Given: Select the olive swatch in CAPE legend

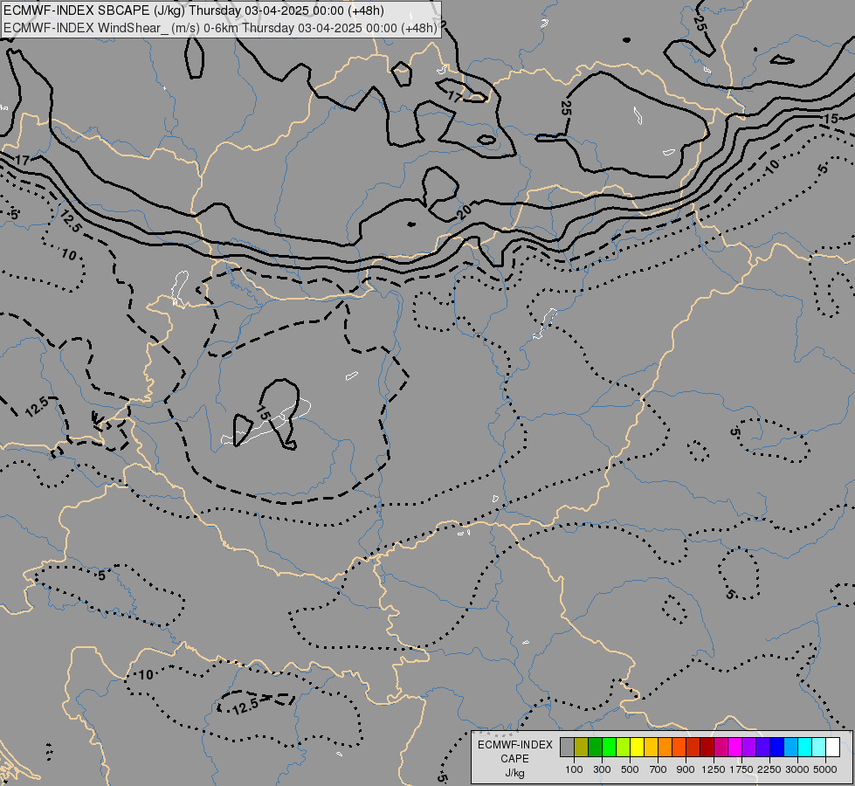Looking at the screenshot, I should [582, 747].
